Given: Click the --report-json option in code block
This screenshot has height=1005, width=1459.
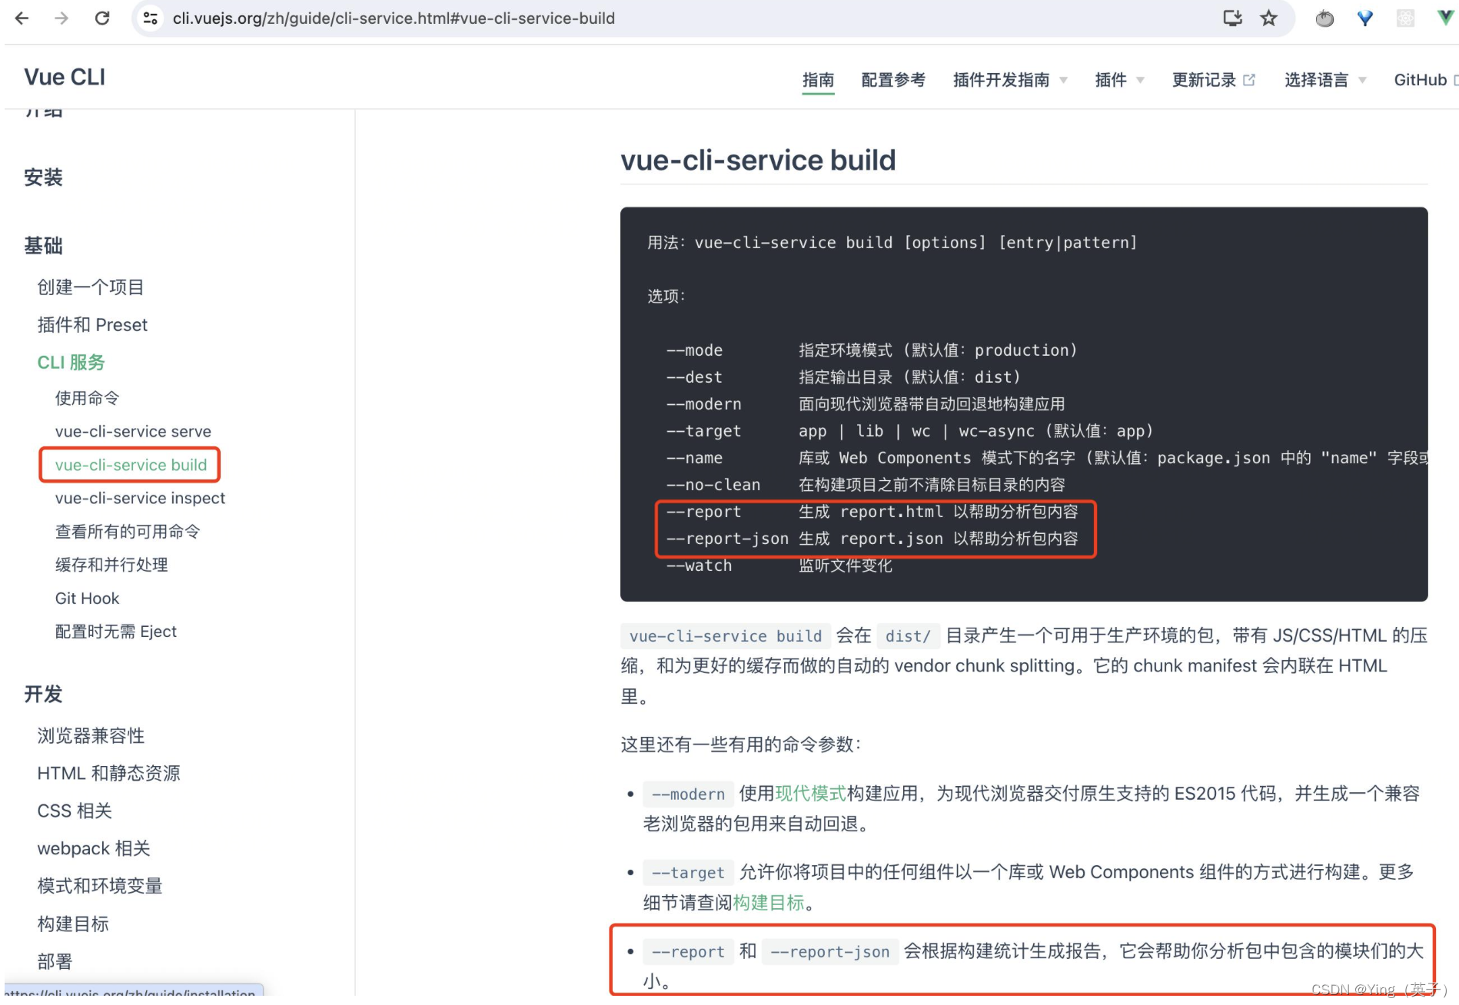Looking at the screenshot, I should tap(727, 539).
